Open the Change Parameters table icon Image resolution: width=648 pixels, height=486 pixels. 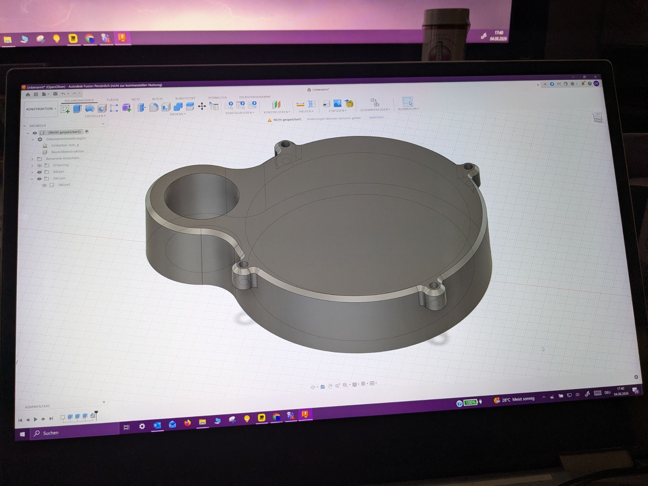[214, 106]
